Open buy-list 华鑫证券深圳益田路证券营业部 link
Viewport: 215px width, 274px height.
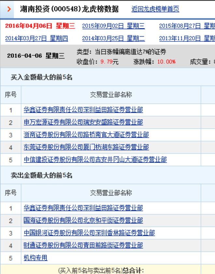pos(83,110)
